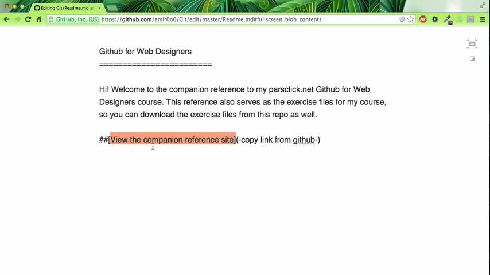Click the GitHub, Inc. security badge

[73, 19]
